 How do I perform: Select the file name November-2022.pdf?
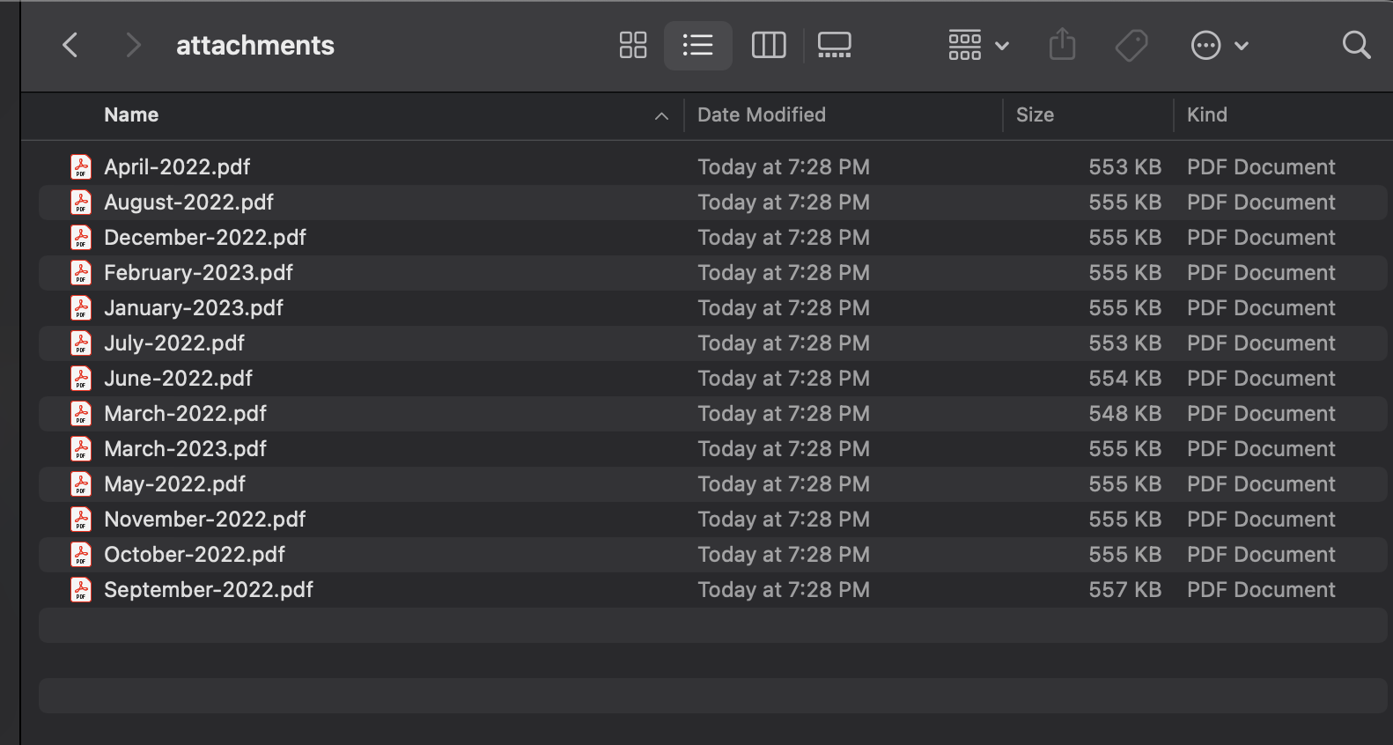click(205, 520)
